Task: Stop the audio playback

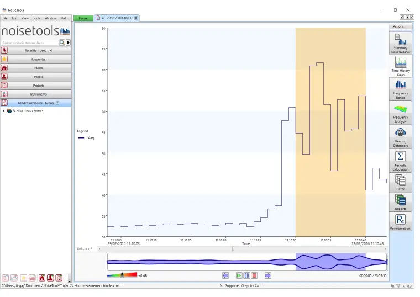Action: click(254, 275)
